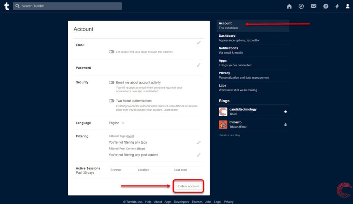Select the Notifications settings tab
The image size is (353, 204).
pos(253,50)
